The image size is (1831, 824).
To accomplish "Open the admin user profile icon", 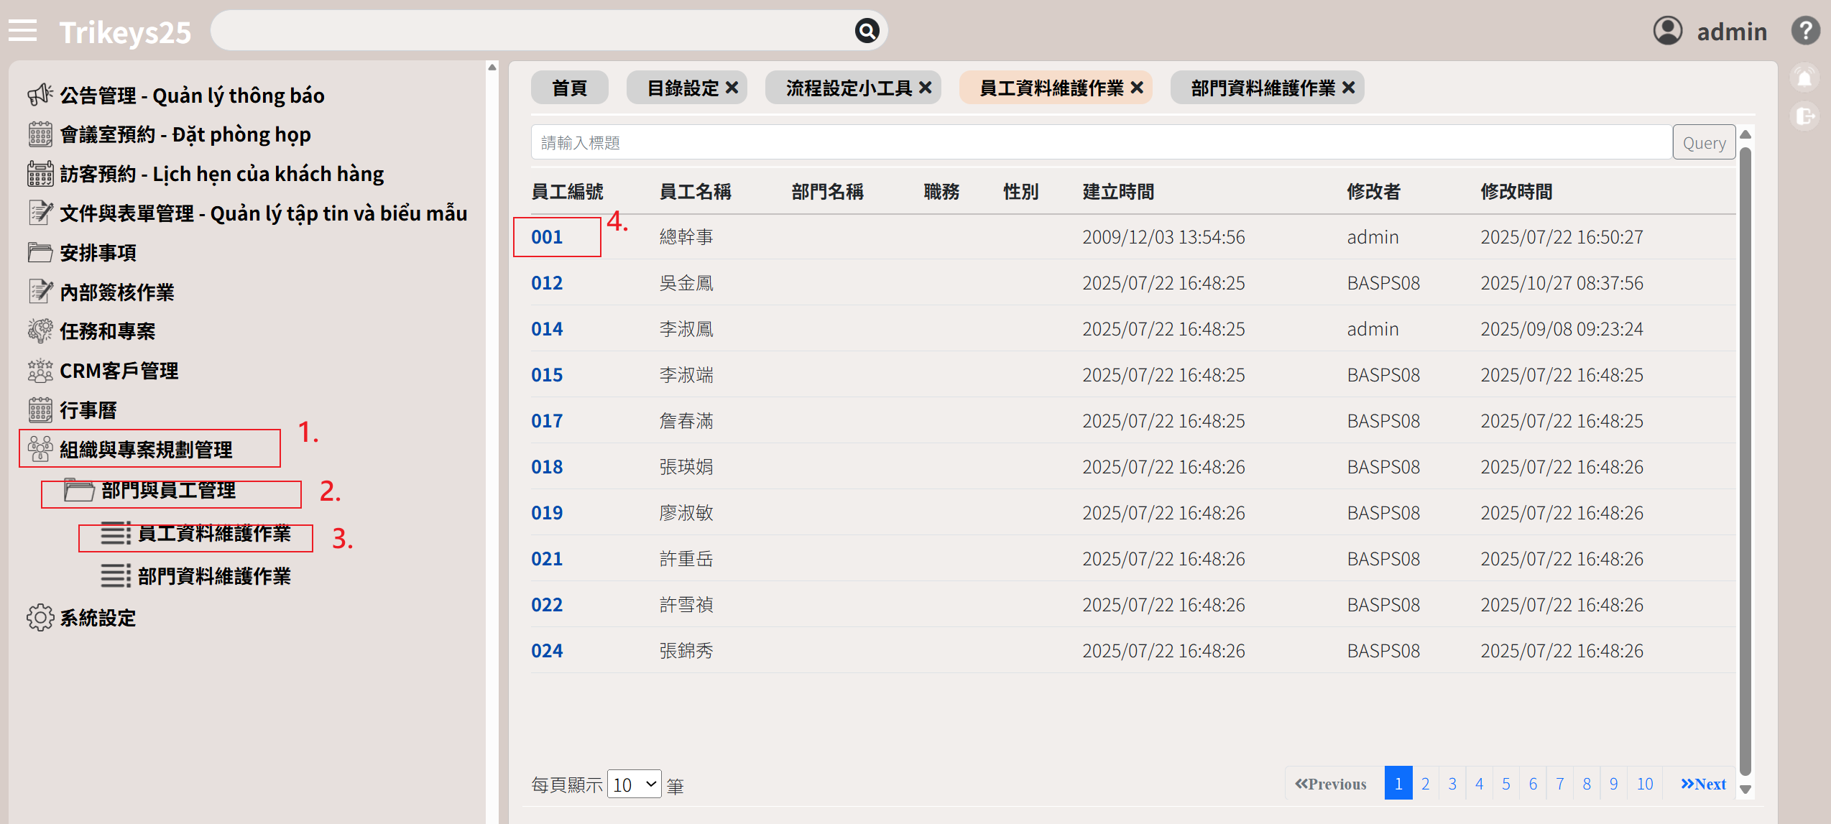I will point(1667,31).
